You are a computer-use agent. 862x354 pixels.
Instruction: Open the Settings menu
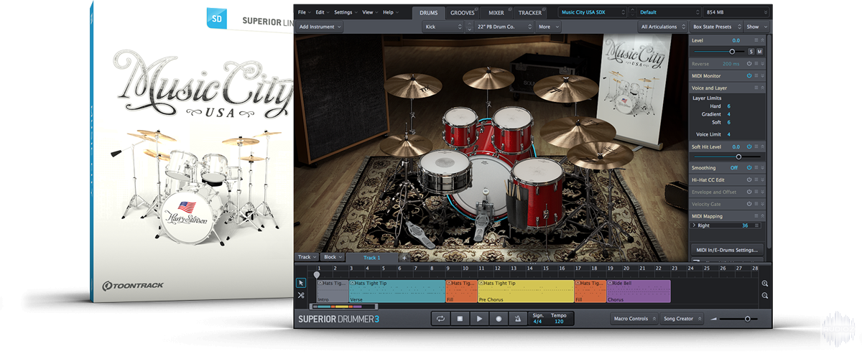(x=346, y=12)
